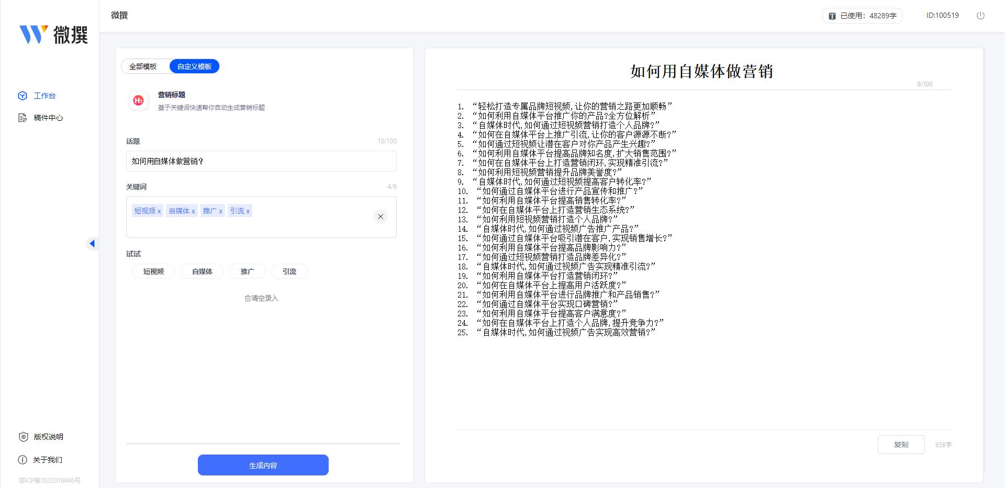The width and height of the screenshot is (1005, 488).
Task: Stay on the 自定义模板 tab
Action: pos(194,66)
